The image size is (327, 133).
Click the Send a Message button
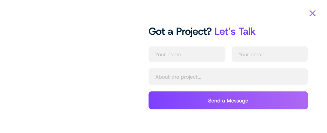pyautogui.click(x=228, y=101)
